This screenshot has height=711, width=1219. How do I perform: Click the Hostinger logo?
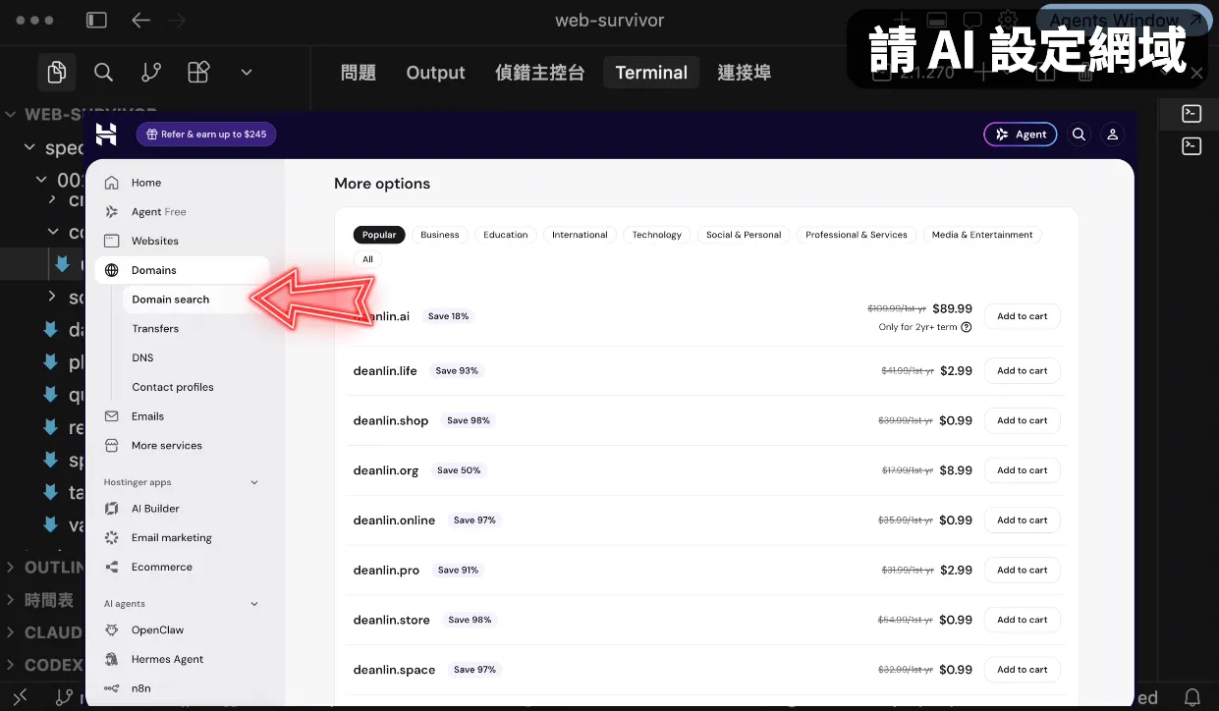coord(106,135)
